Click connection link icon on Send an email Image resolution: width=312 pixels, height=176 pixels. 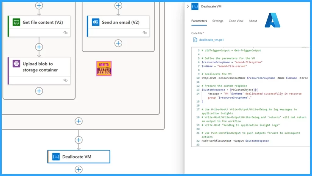(x=144, y=33)
